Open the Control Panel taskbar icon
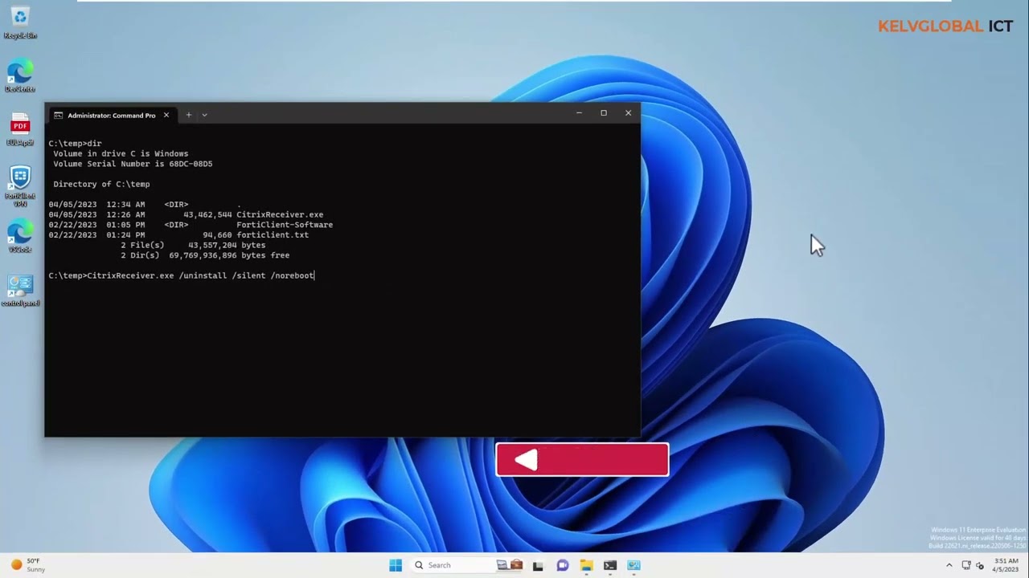1029x578 pixels. coord(634,565)
